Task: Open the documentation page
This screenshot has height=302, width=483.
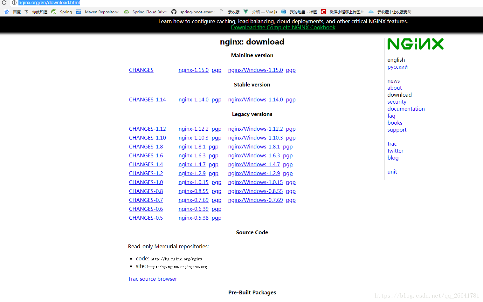Action: pyautogui.click(x=406, y=109)
